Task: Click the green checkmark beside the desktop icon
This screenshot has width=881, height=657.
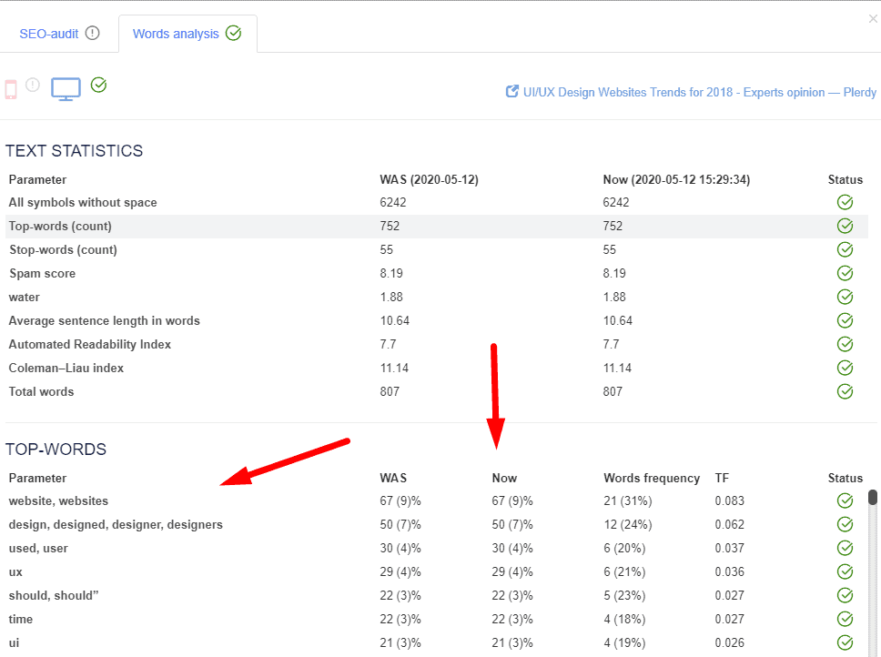Action: [x=99, y=85]
